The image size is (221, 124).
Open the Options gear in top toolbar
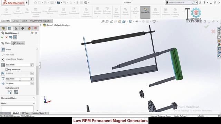(86, 2)
